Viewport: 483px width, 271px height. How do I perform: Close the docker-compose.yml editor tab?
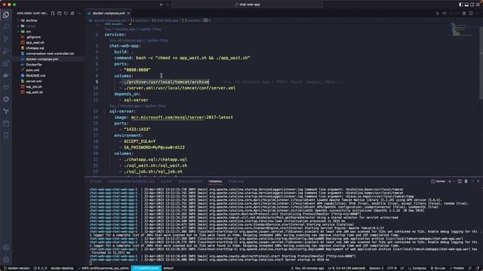coord(128,14)
